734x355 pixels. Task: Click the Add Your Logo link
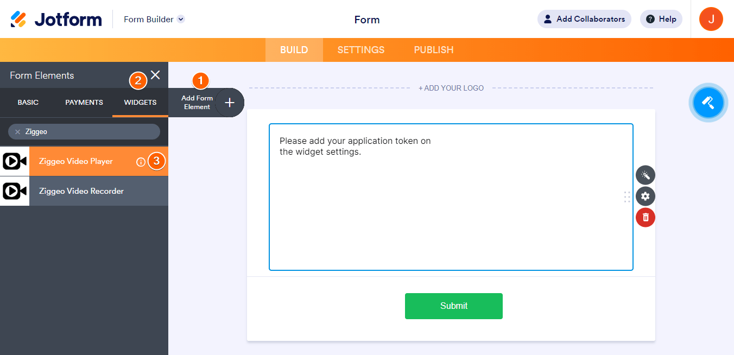pos(451,88)
